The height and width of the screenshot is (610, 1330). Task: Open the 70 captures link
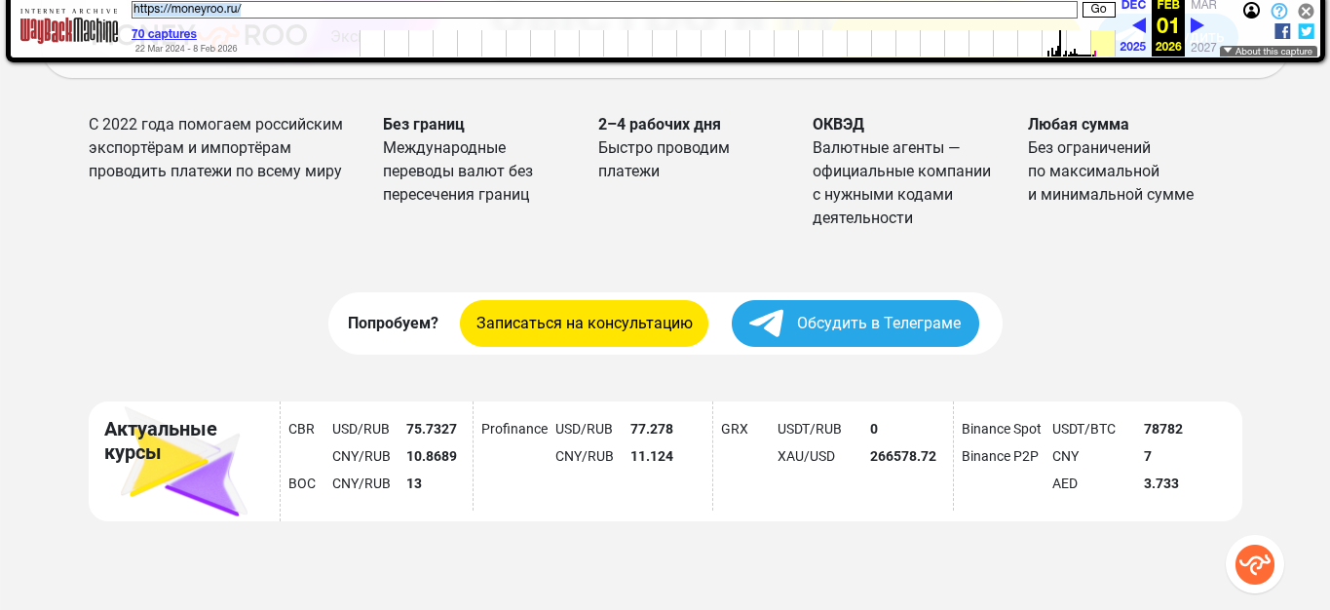click(x=164, y=34)
